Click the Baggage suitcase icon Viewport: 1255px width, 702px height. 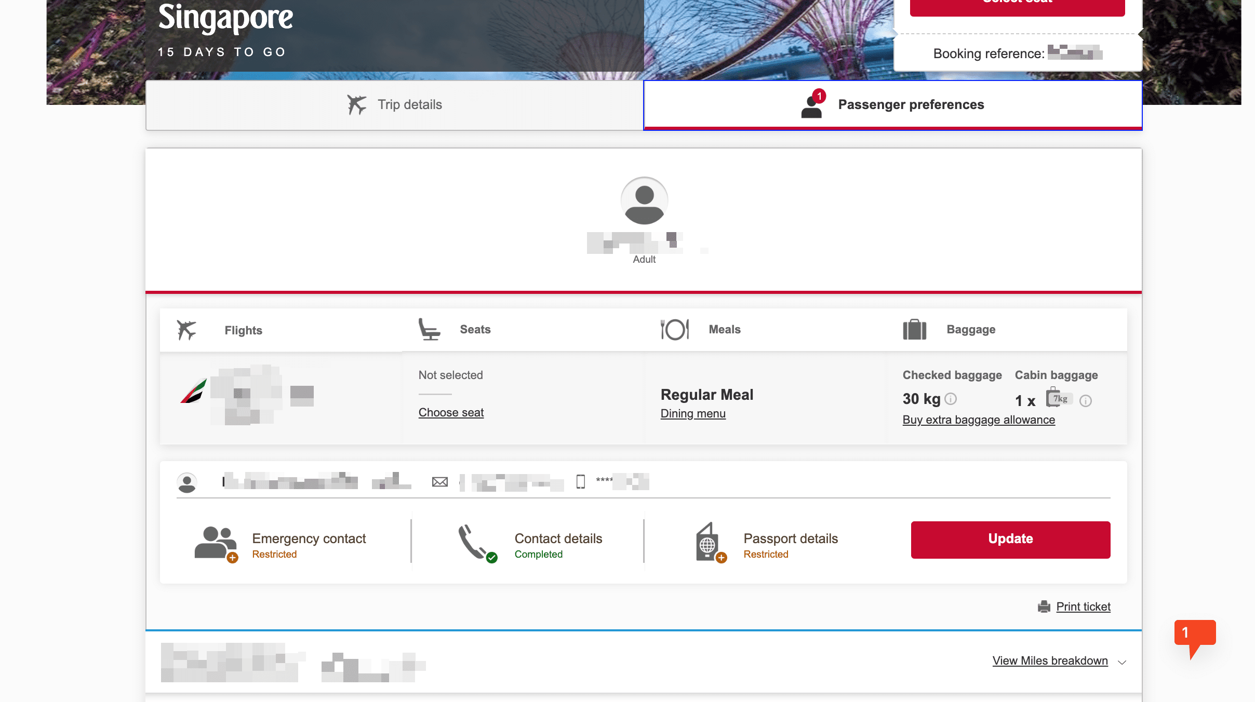point(915,330)
